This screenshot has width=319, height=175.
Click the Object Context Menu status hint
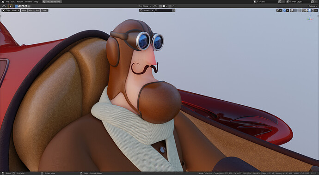coord(91,173)
